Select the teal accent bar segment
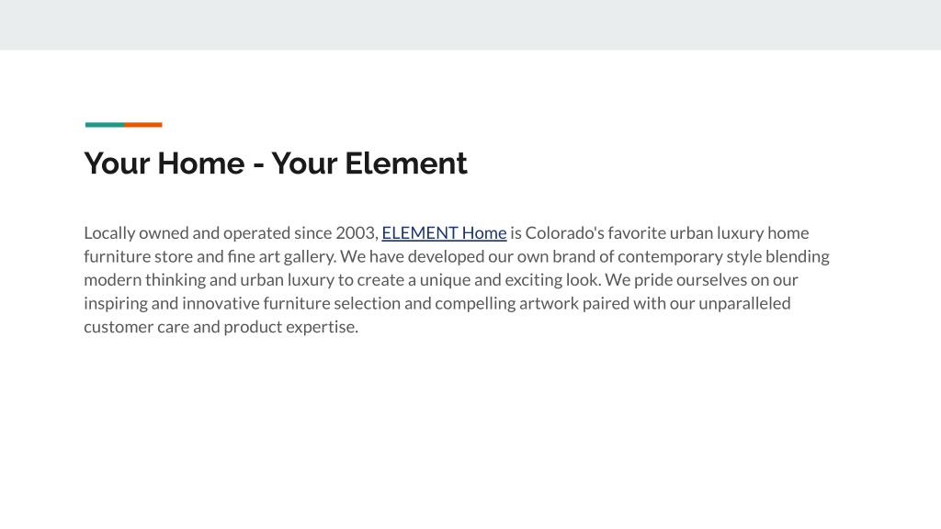The height and width of the screenshot is (529, 941). tap(105, 125)
